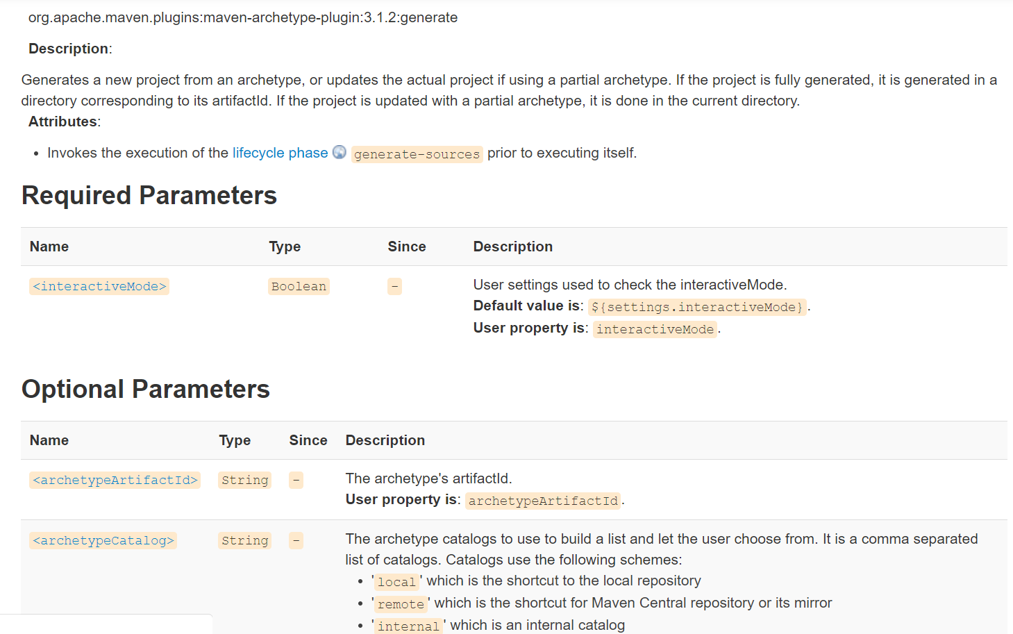Click the 'internal' catalog scheme code
The height and width of the screenshot is (634, 1013).
[408, 626]
